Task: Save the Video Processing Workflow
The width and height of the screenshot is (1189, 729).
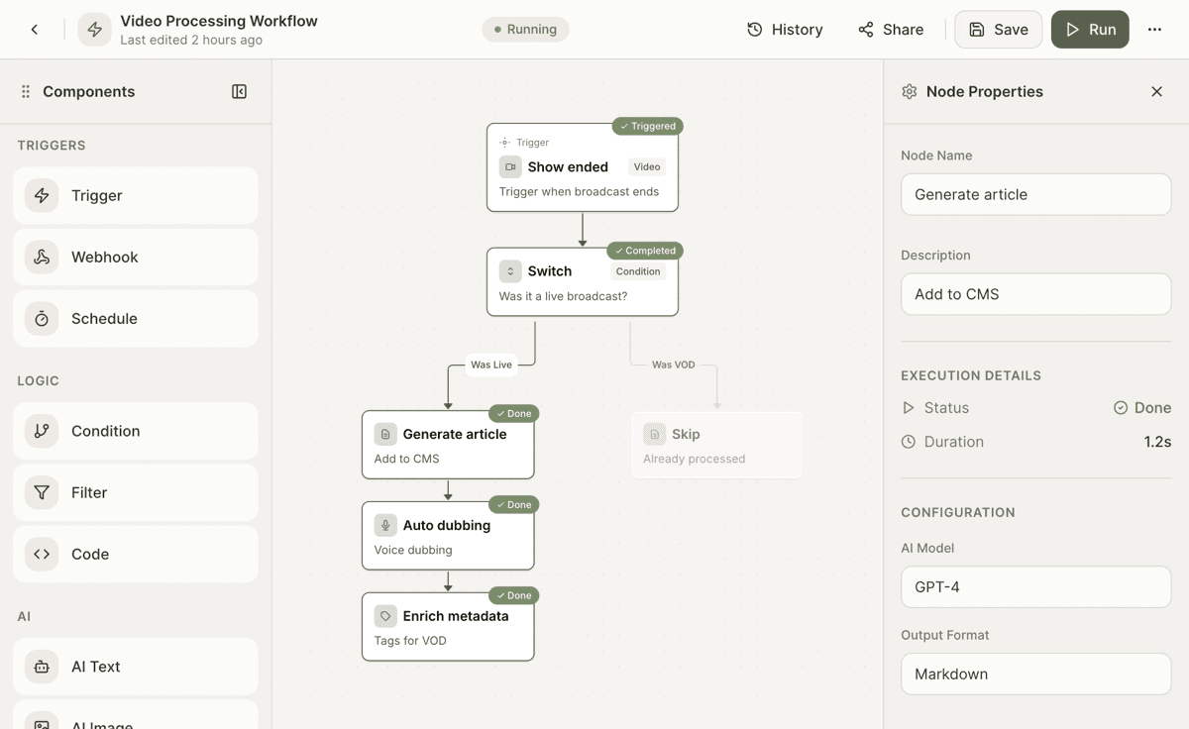Action: click(x=998, y=29)
